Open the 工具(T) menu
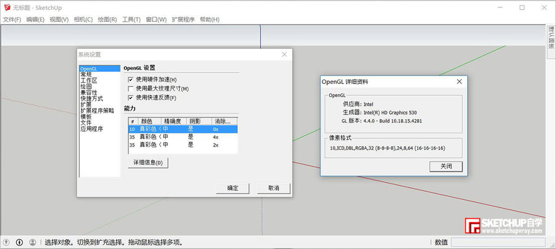 tap(132, 20)
